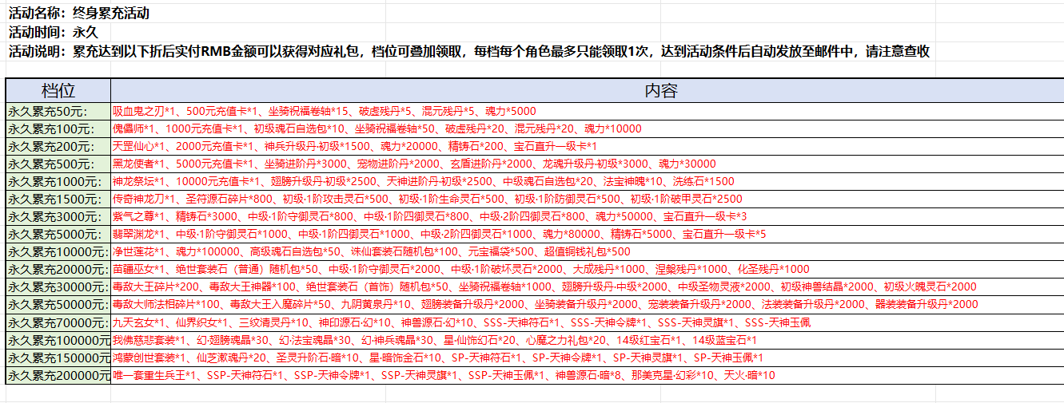
Task: Select the content cell starting with 吸血鬼之刃
Action: click(324, 111)
